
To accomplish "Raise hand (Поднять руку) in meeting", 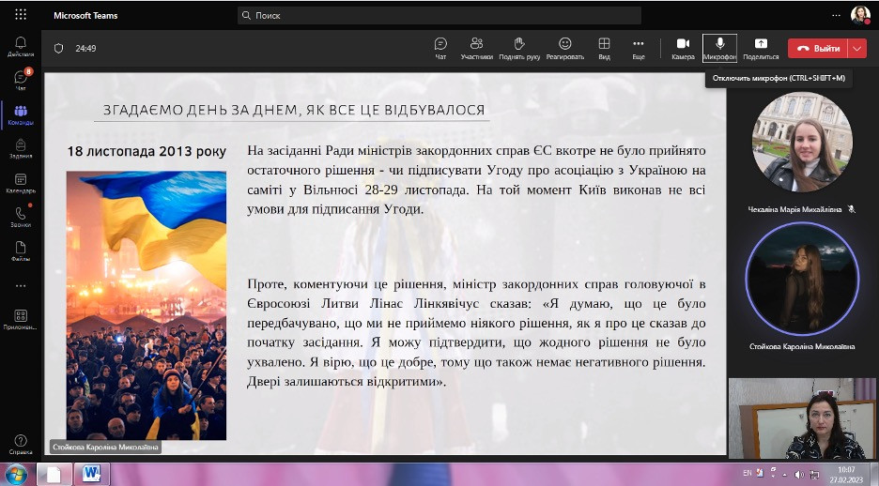I will [519, 48].
